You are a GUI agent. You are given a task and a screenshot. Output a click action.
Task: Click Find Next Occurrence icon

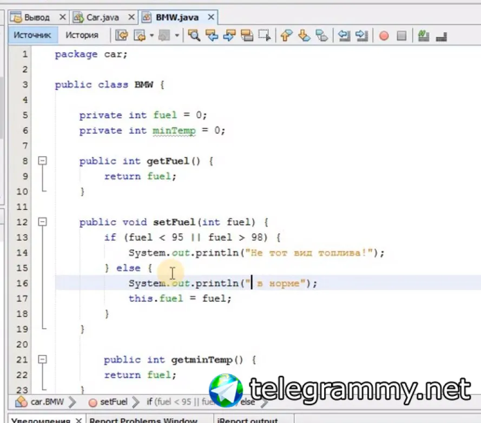click(229, 35)
